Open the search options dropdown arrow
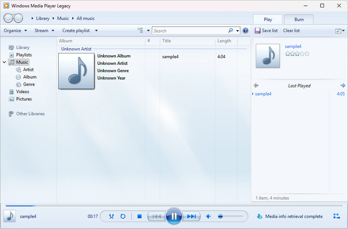This screenshot has width=348, height=229. pyautogui.click(x=237, y=31)
